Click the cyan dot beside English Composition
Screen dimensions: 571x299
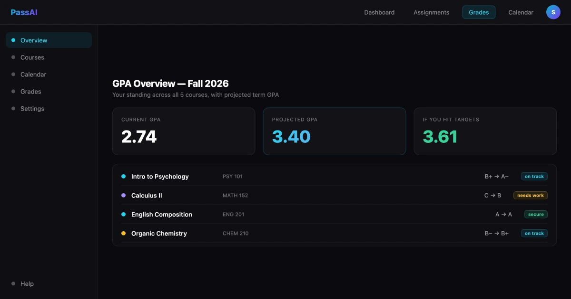123,215
